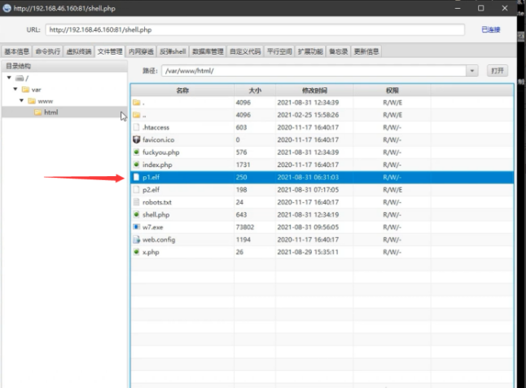Viewport: 526px width, 388px height.
Task: Click the URL input field
Action: (x=255, y=29)
